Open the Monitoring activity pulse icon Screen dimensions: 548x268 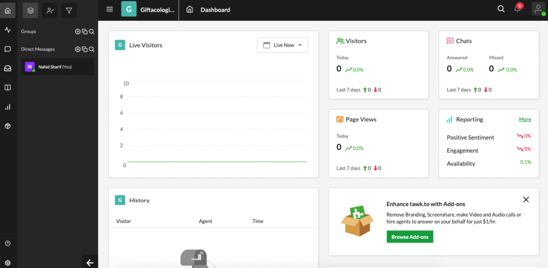(7, 30)
